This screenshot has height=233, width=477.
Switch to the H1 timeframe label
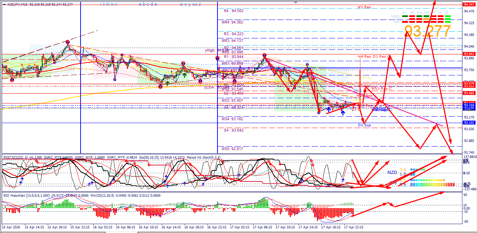[434, 12]
